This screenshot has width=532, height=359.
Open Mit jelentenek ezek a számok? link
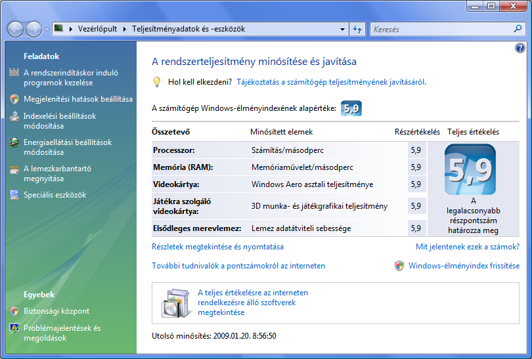tap(468, 247)
